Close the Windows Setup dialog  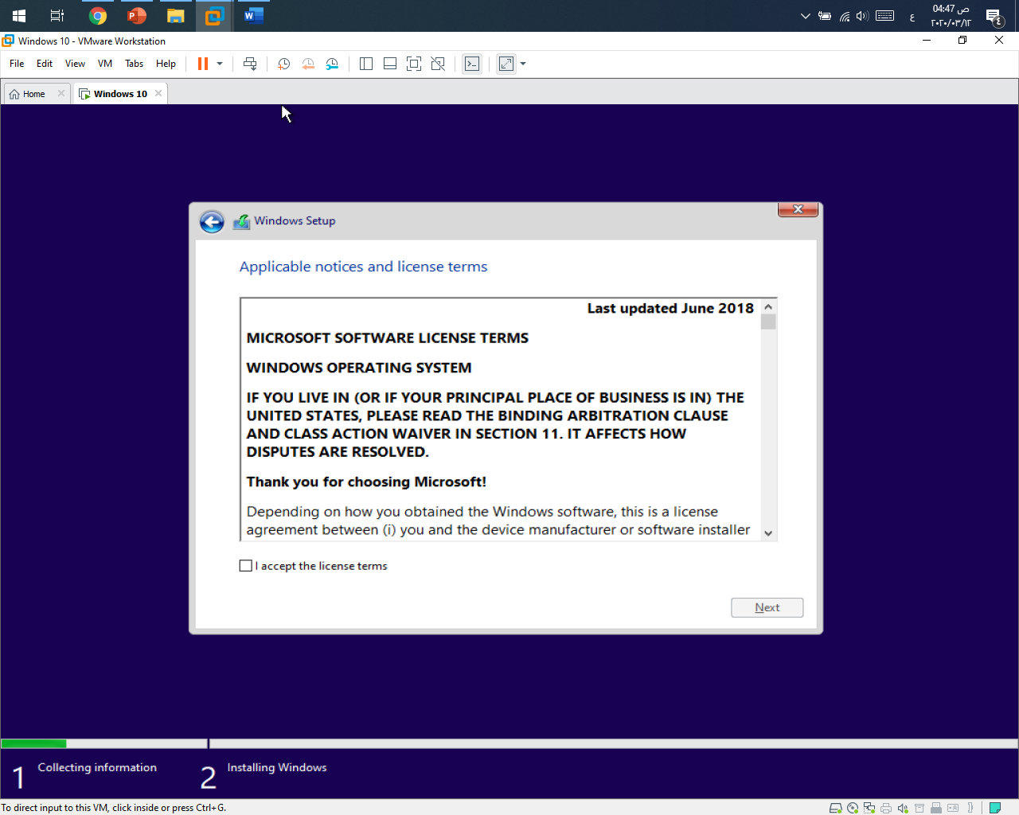pyautogui.click(x=798, y=209)
